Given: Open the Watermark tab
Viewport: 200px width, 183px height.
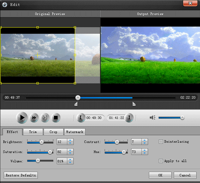Looking at the screenshot, I should pos(75,132).
